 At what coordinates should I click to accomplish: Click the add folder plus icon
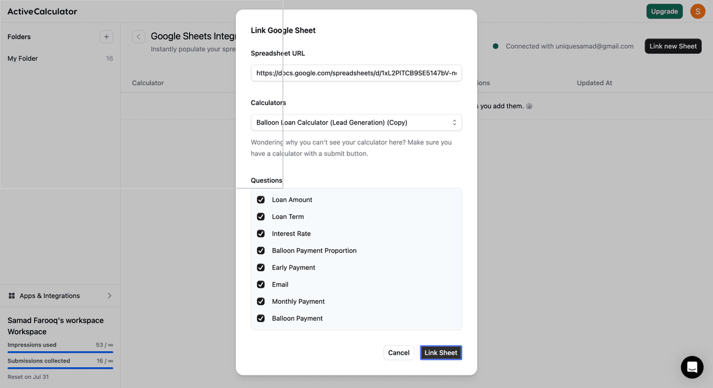106,37
